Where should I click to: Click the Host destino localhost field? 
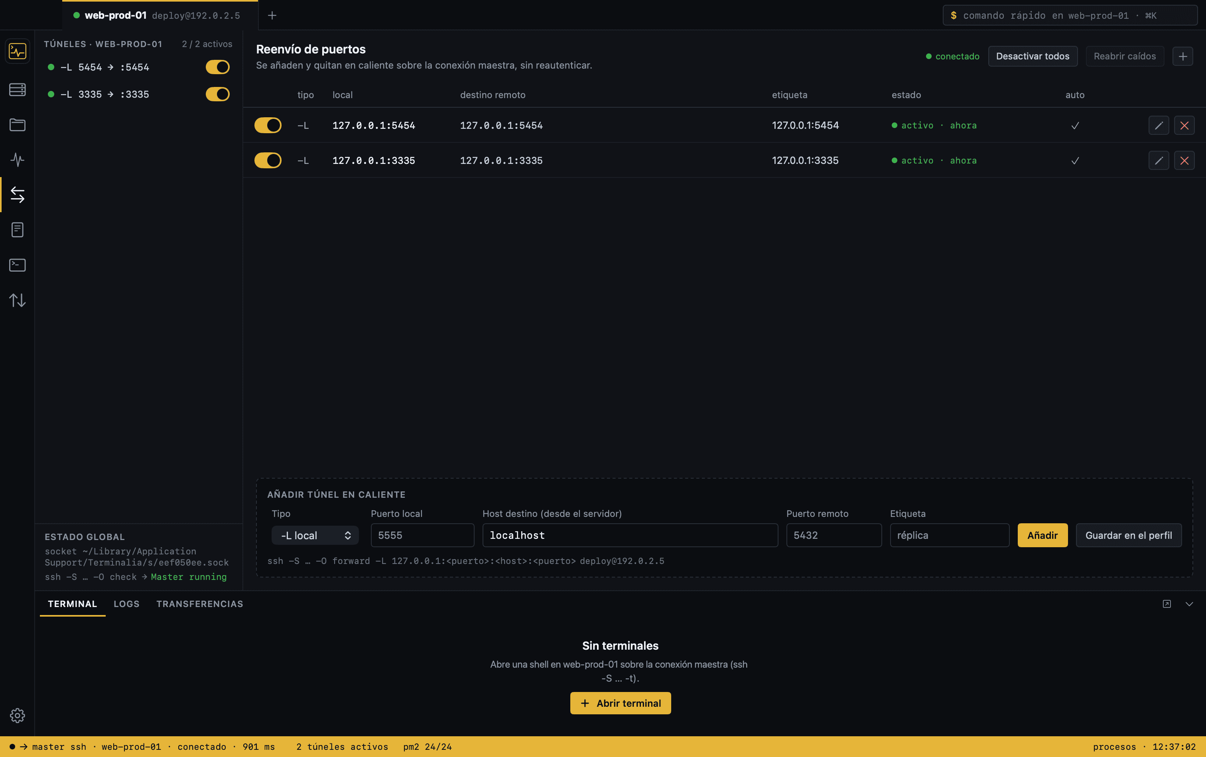630,535
